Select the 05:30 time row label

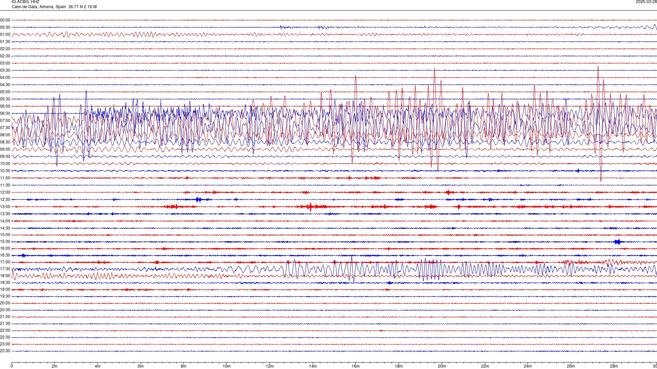(x=5, y=99)
